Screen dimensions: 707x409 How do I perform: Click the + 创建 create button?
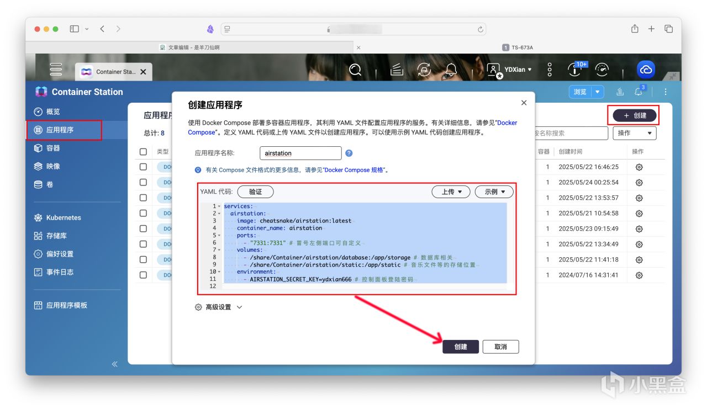[x=635, y=115]
